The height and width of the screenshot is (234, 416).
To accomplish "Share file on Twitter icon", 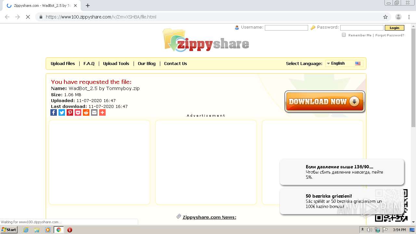I will coord(62,112).
